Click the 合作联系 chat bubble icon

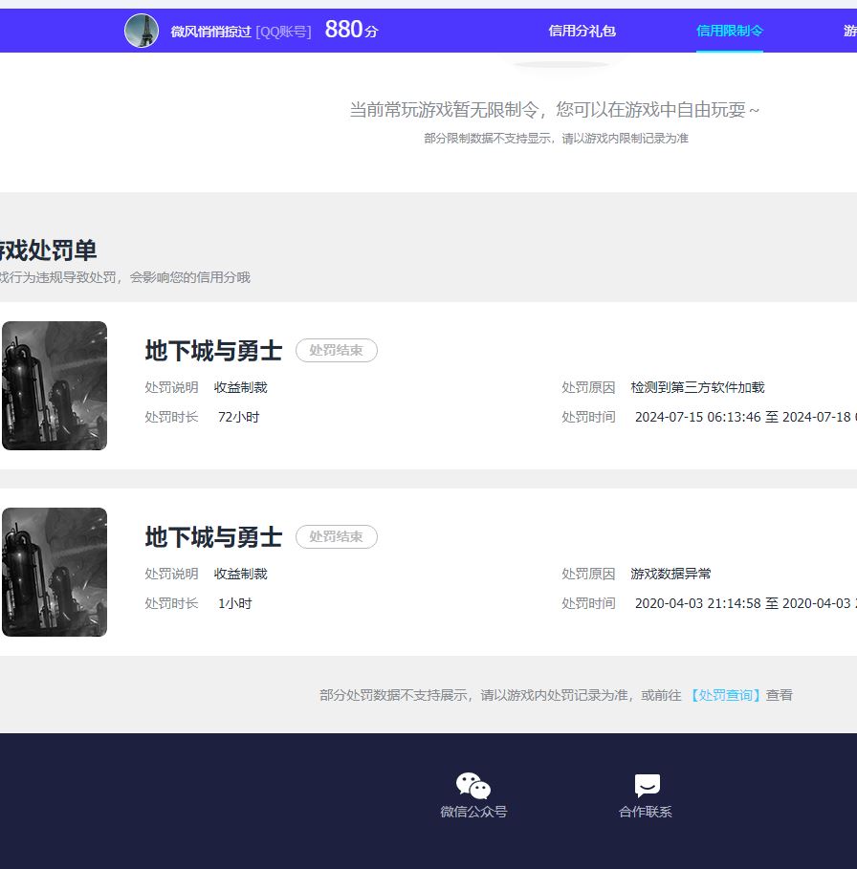tap(647, 786)
